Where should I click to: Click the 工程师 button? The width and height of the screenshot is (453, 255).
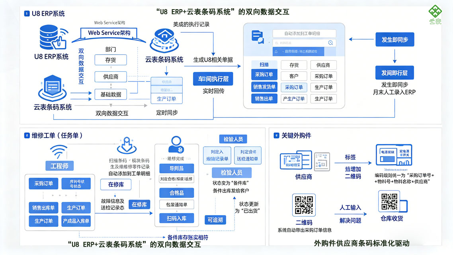tap(60, 166)
